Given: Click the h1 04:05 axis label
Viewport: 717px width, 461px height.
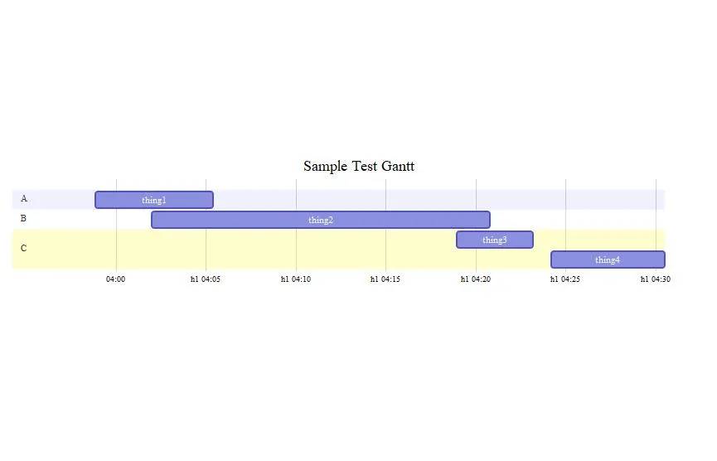Looking at the screenshot, I should (206, 279).
